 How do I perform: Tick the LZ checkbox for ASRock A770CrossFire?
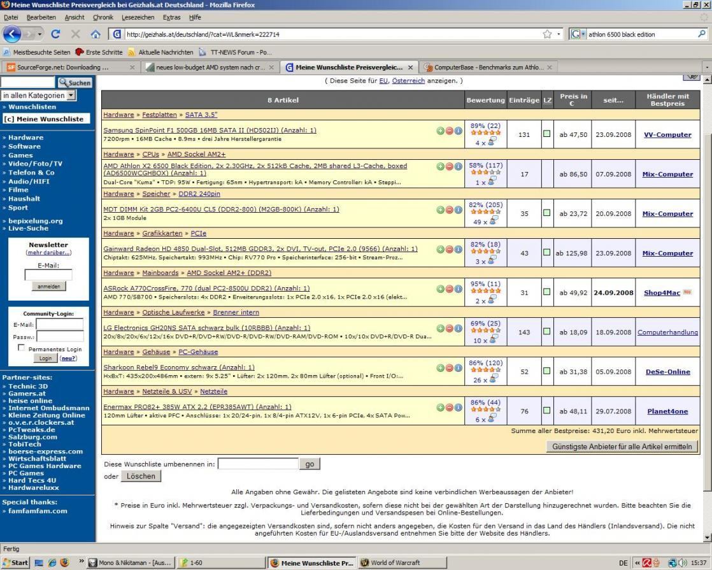click(x=546, y=292)
